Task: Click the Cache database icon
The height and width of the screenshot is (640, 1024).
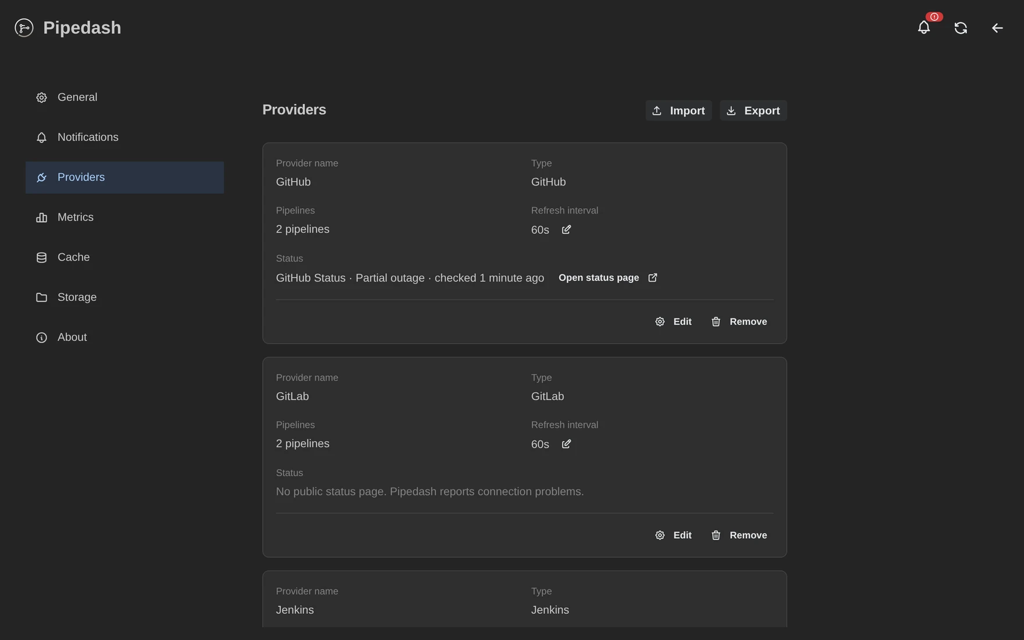Action: pyautogui.click(x=41, y=258)
